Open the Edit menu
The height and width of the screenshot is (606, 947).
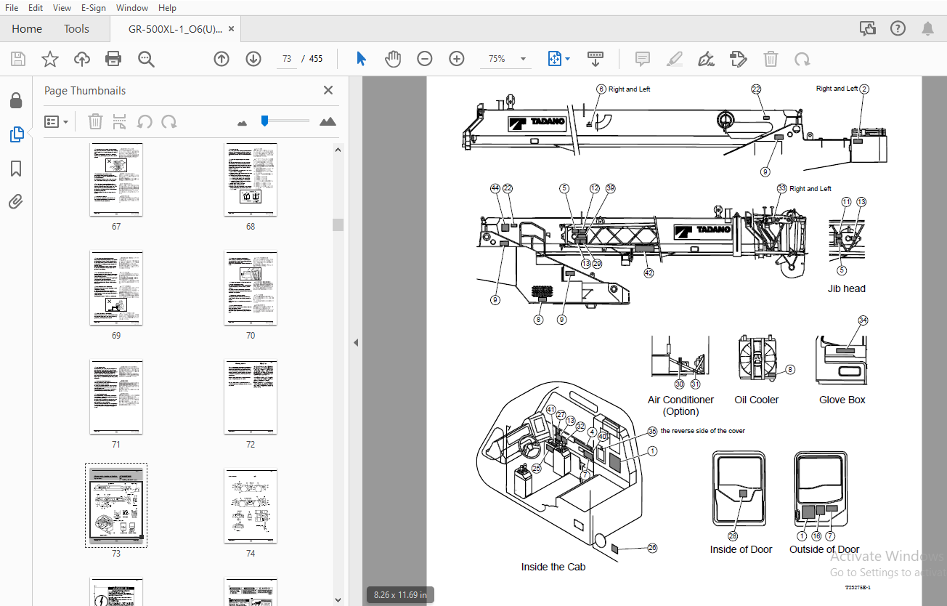pyautogui.click(x=36, y=8)
